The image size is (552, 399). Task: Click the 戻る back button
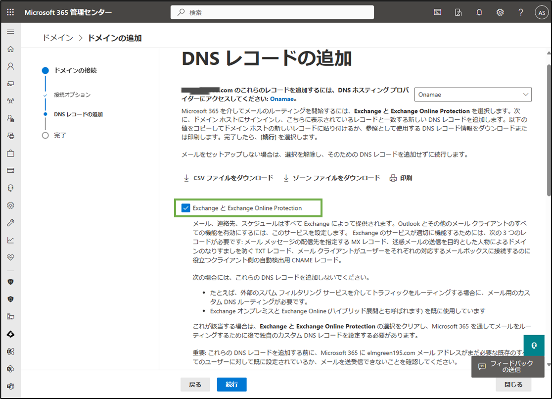pyautogui.click(x=195, y=385)
